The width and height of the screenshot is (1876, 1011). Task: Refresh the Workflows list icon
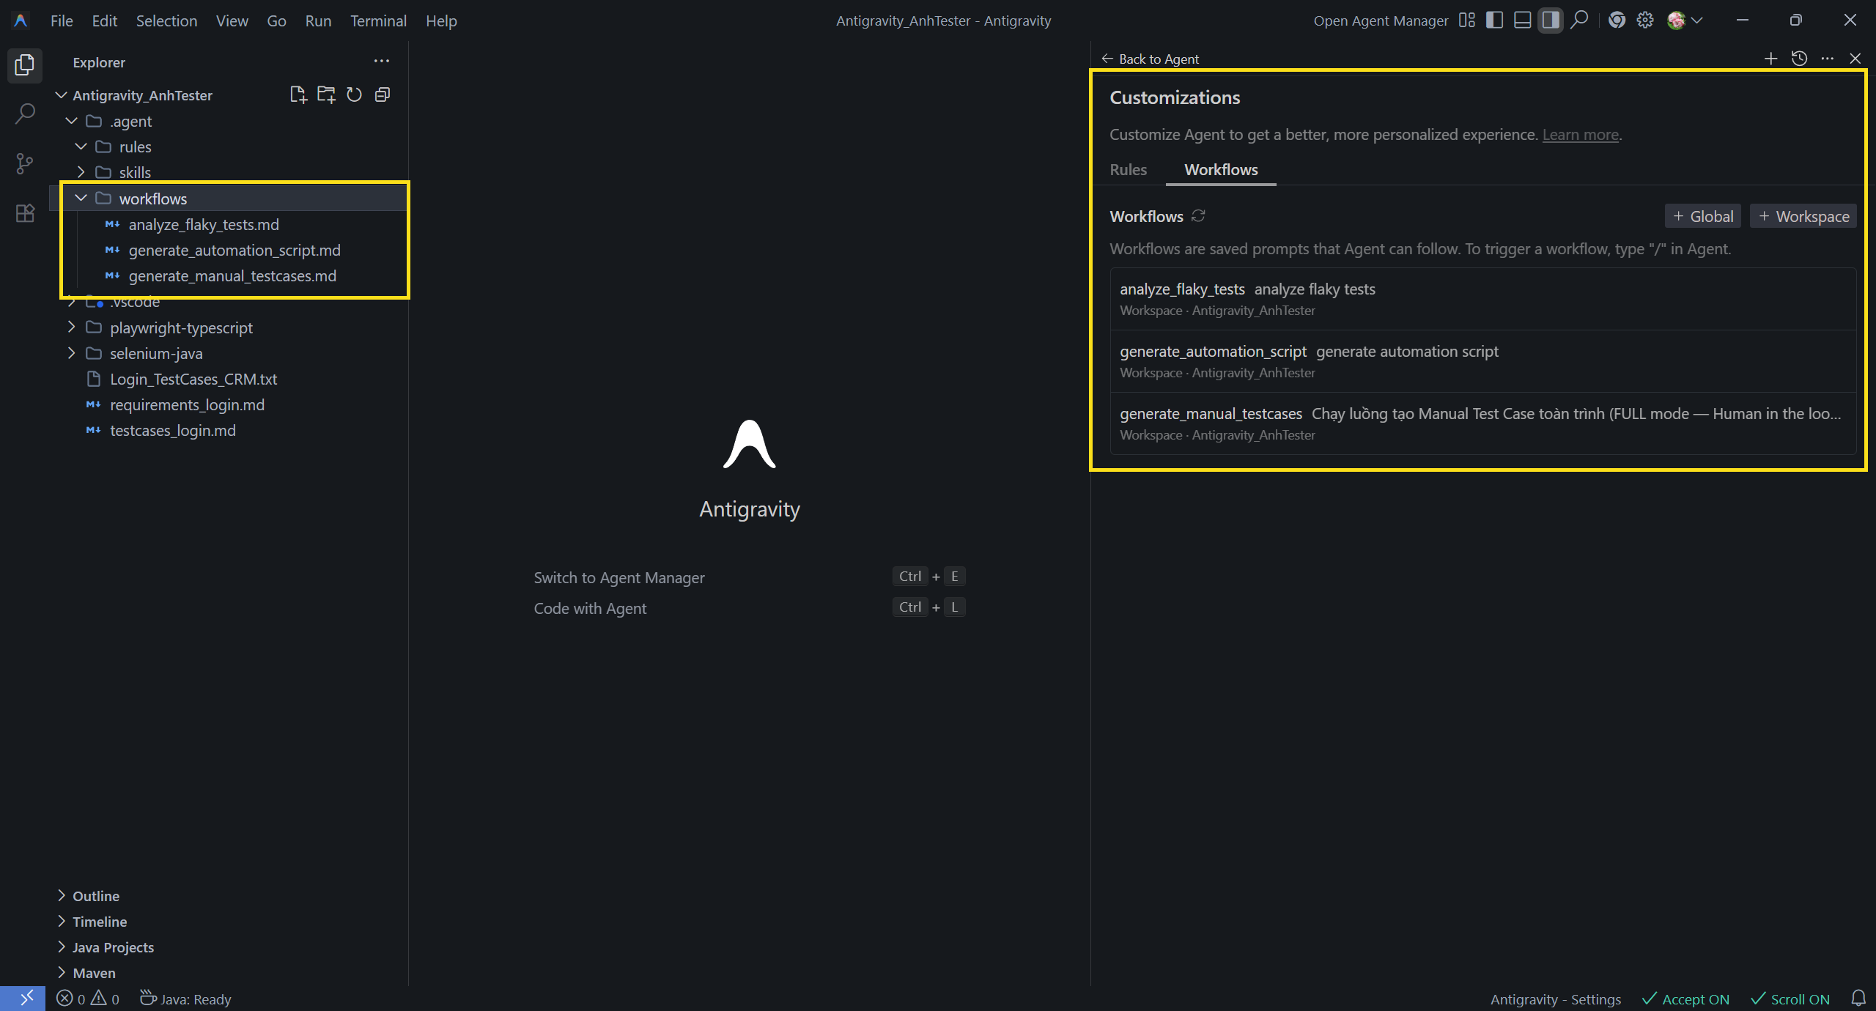pos(1198,216)
